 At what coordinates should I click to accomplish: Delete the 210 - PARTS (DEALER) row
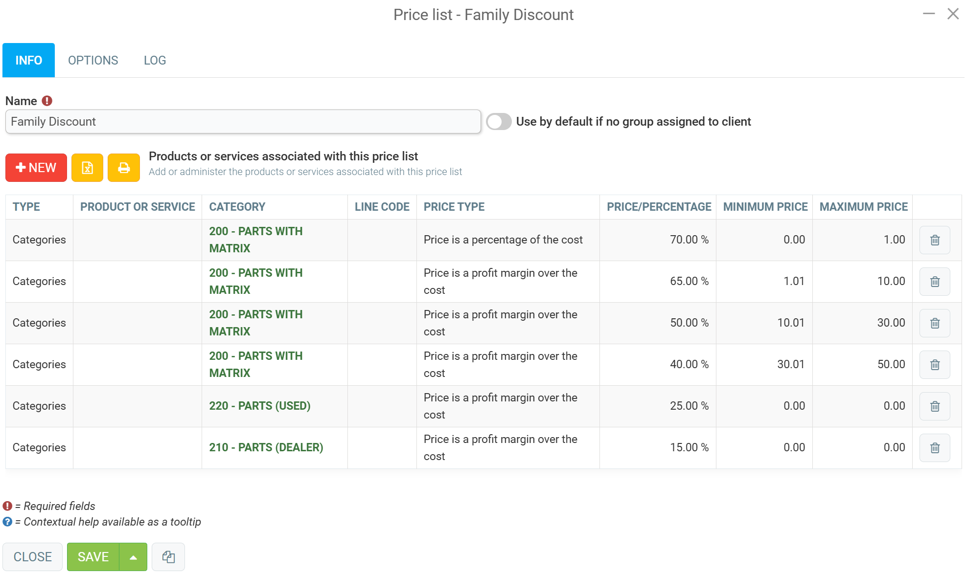pos(935,448)
